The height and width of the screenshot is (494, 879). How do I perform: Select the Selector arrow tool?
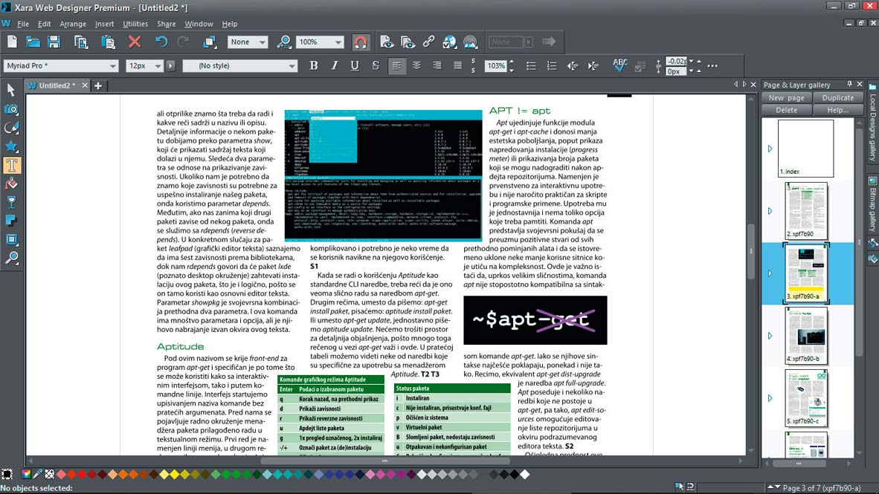coord(11,90)
